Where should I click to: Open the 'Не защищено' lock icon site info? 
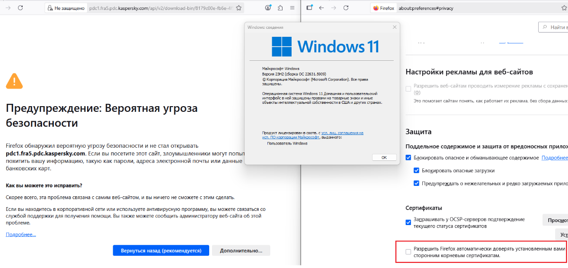[x=67, y=8]
